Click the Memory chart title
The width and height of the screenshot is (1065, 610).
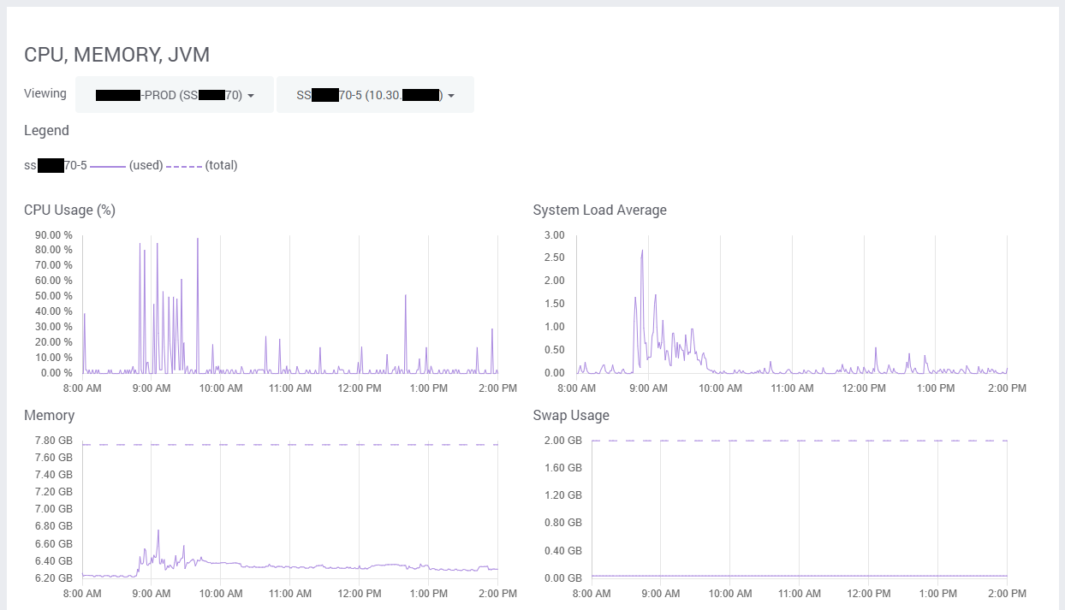tap(49, 415)
